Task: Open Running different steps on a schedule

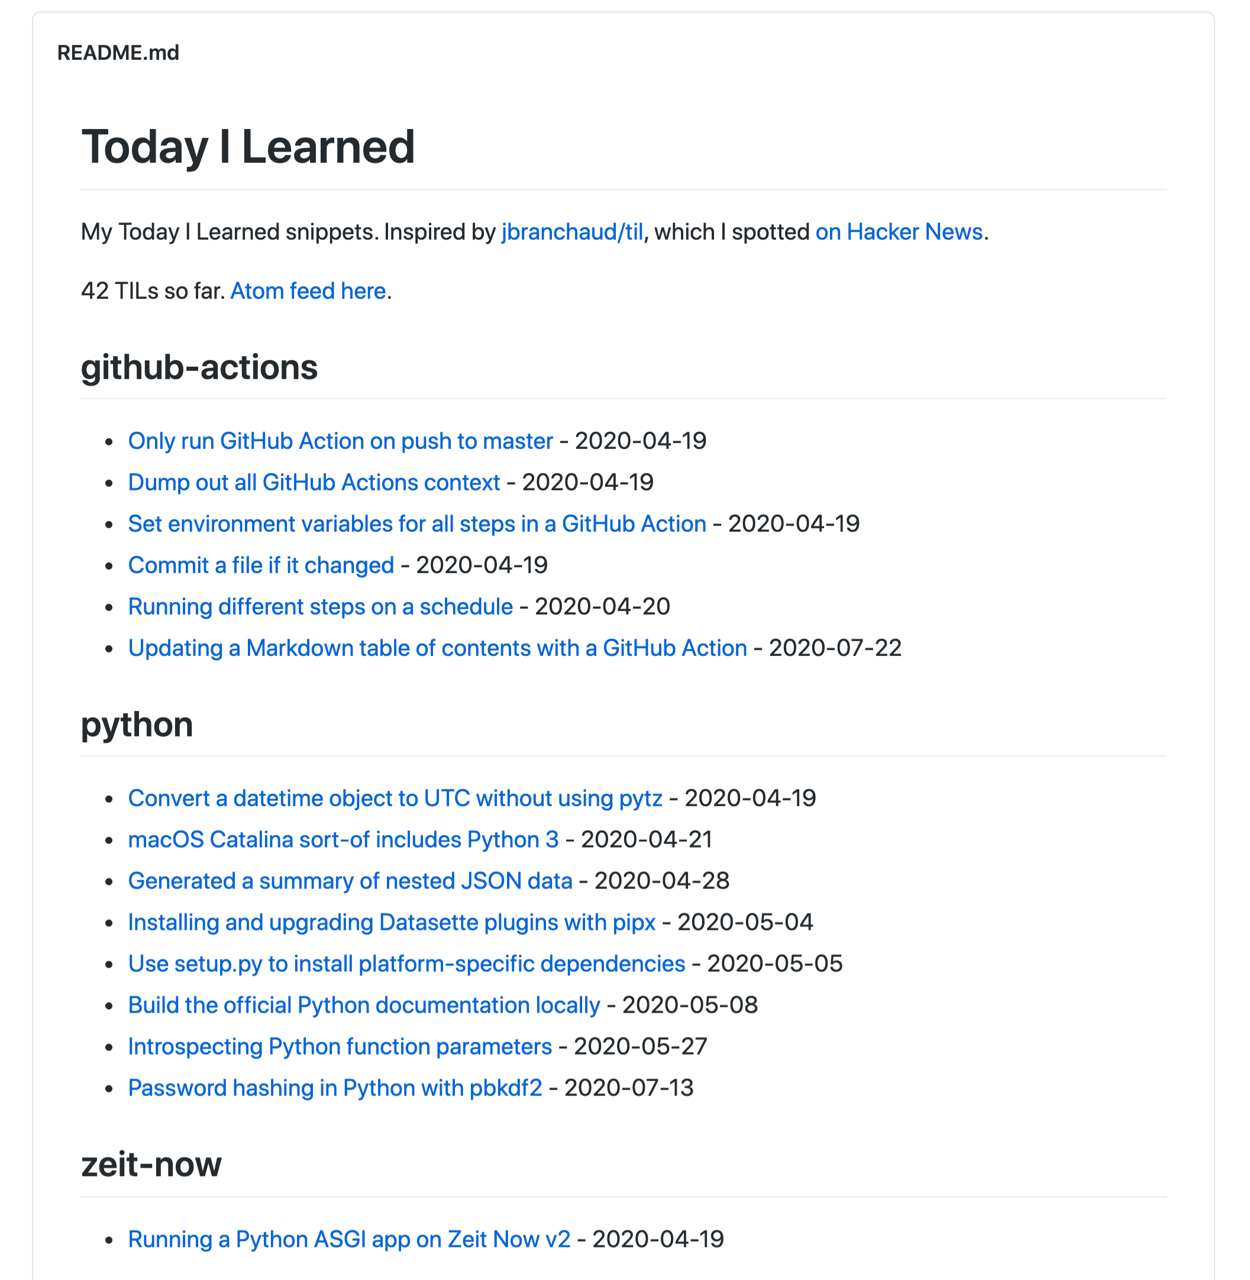Action: 321,606
